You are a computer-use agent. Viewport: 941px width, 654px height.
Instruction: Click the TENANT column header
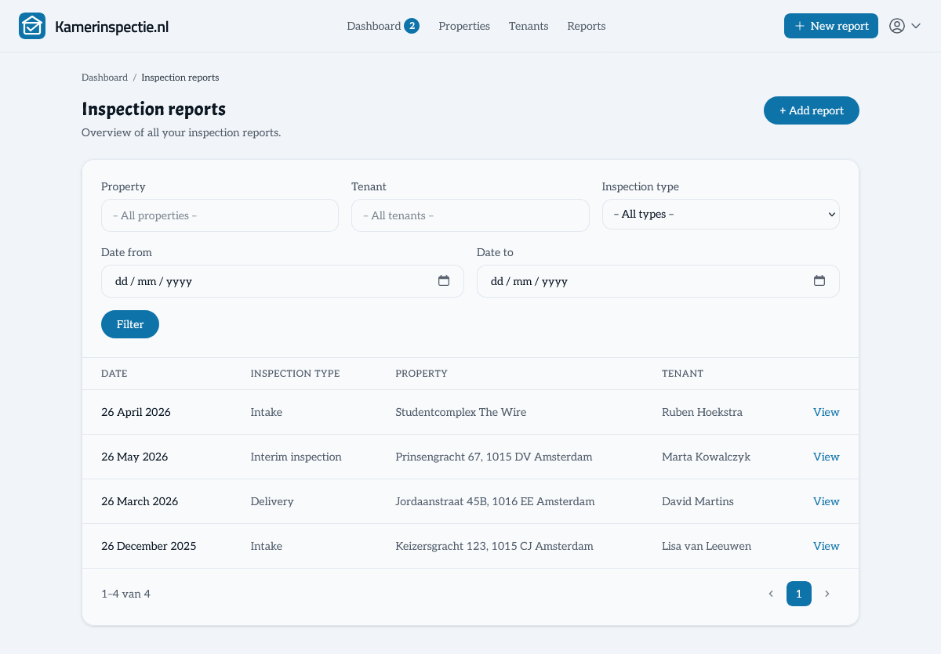pos(682,374)
